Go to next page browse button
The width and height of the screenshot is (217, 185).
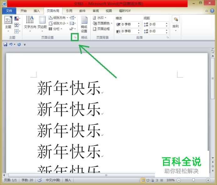[213, 171]
